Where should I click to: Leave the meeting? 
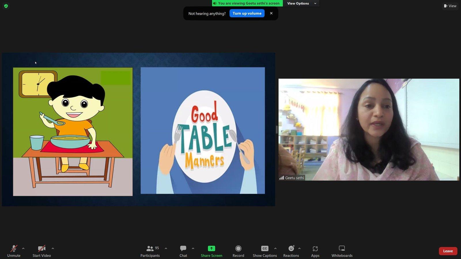448,251
